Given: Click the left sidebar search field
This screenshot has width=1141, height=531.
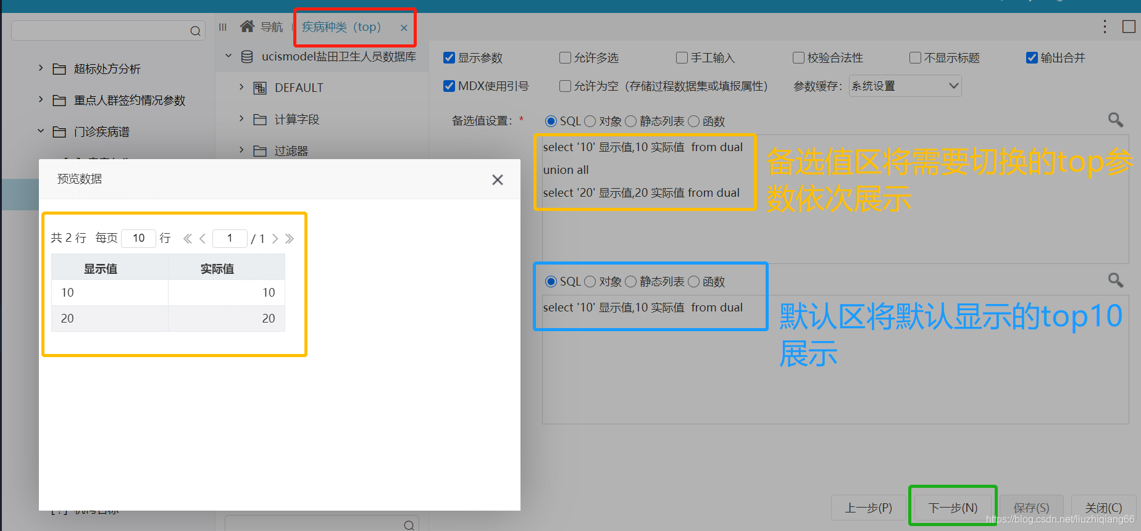Looking at the screenshot, I should coord(108,31).
